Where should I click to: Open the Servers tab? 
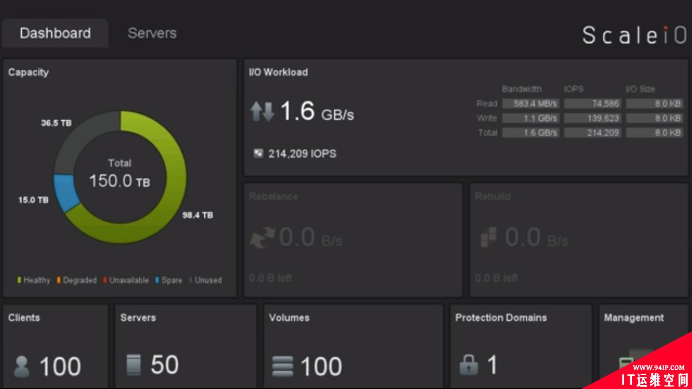pyautogui.click(x=152, y=33)
